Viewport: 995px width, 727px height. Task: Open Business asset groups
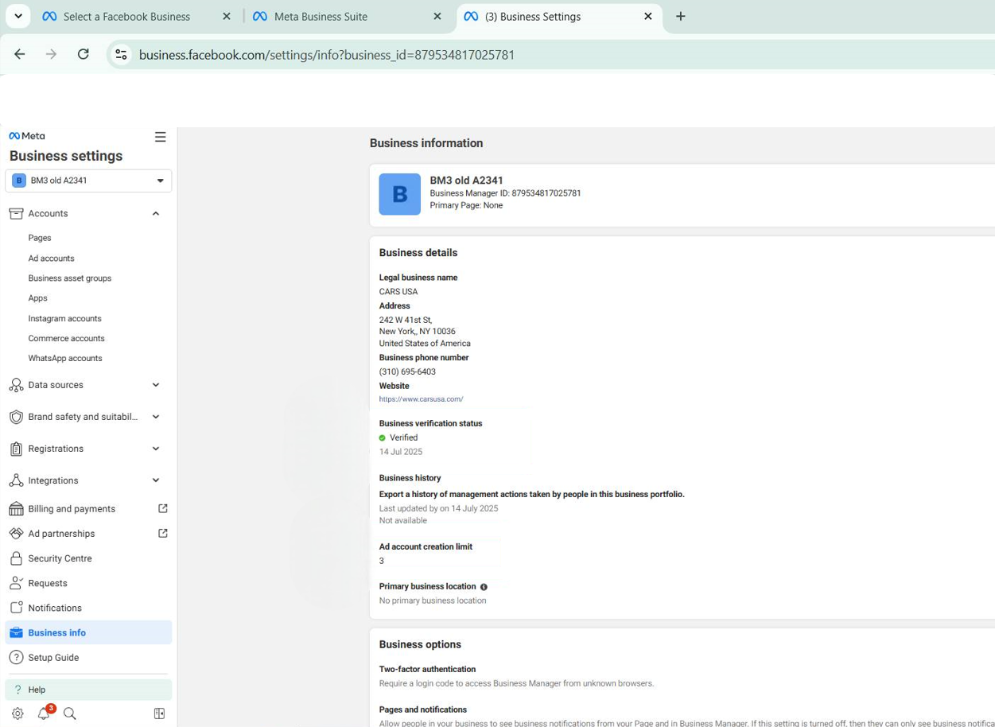click(x=70, y=278)
